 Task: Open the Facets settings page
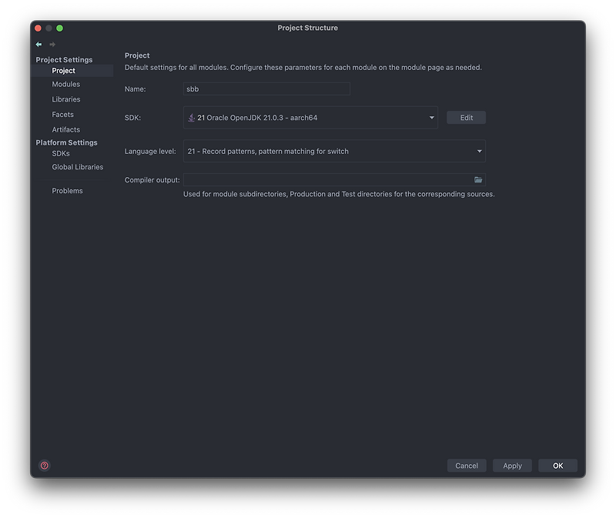[62, 114]
